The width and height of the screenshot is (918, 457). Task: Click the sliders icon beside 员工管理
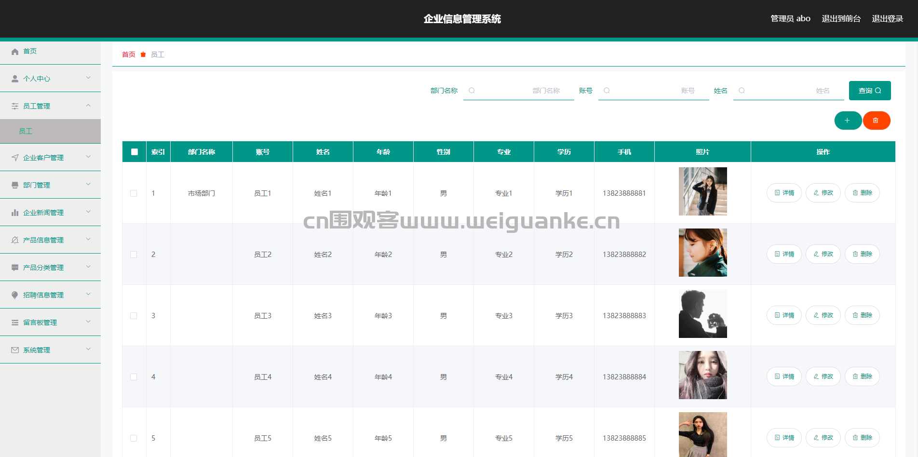pos(15,106)
